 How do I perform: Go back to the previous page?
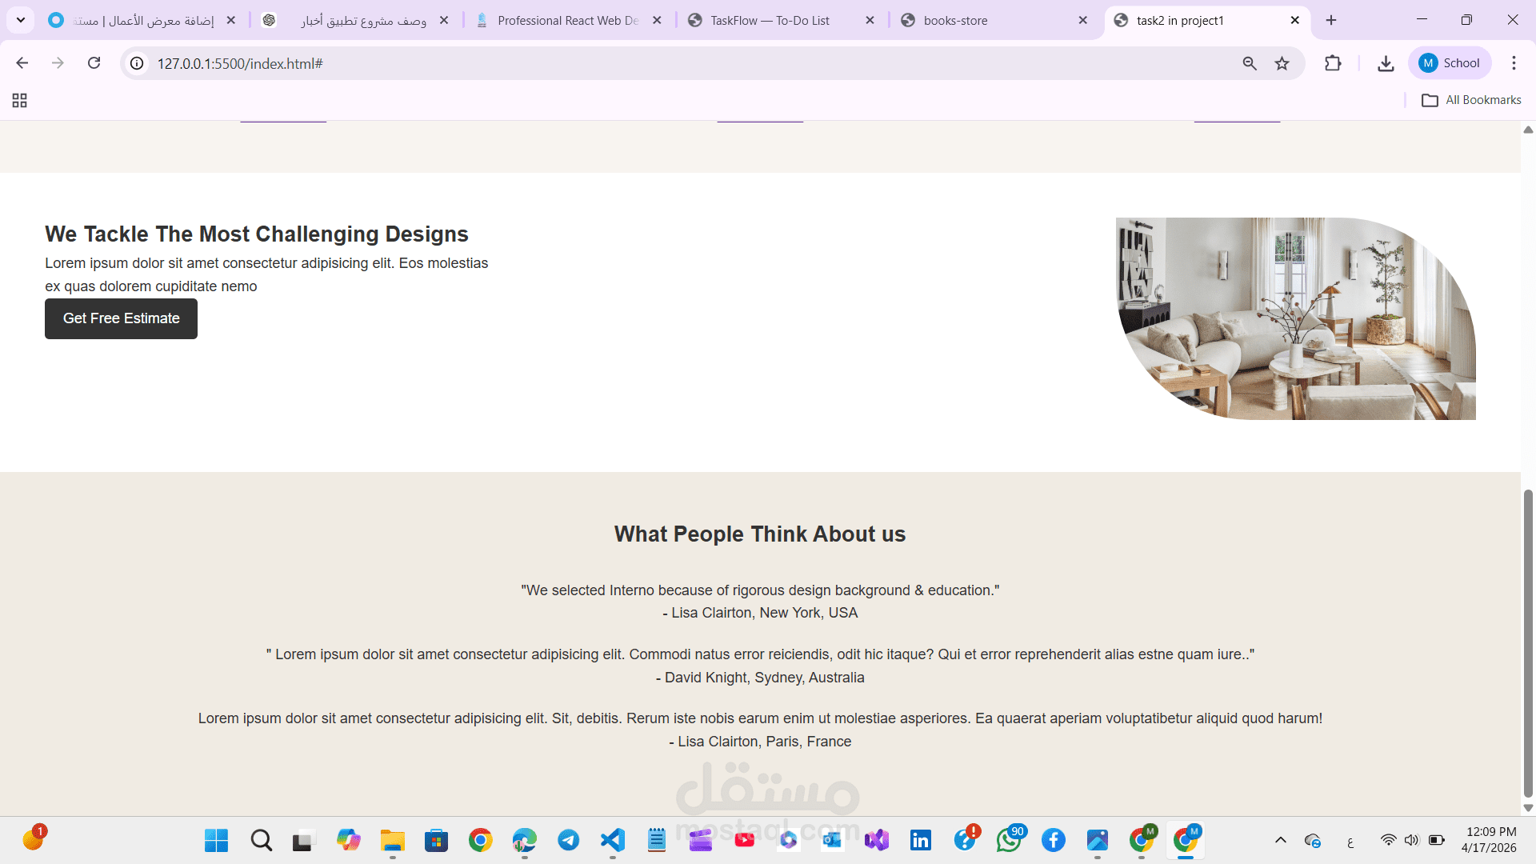click(22, 63)
